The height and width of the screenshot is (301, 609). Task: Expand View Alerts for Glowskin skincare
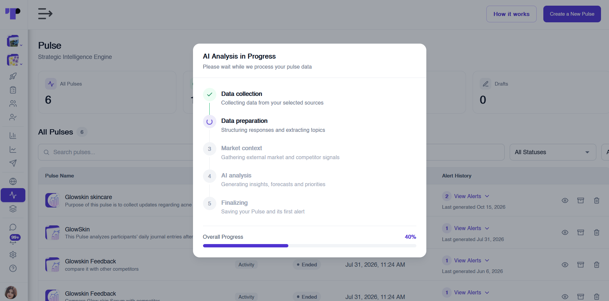(x=471, y=196)
